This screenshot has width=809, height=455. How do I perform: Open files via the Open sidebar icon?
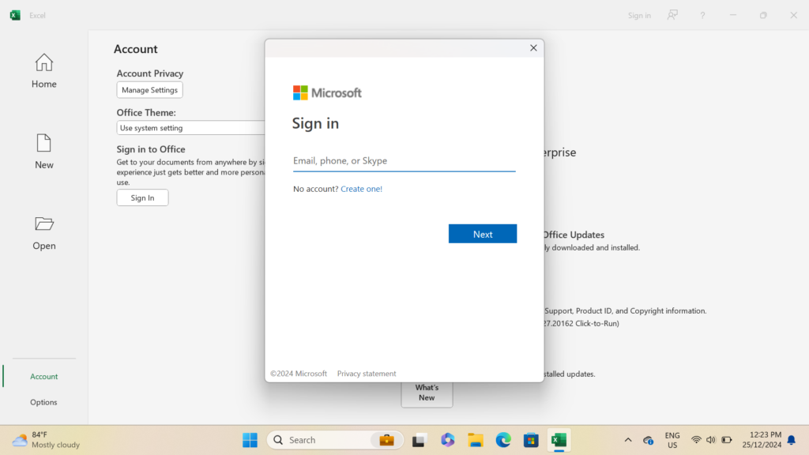[44, 233]
